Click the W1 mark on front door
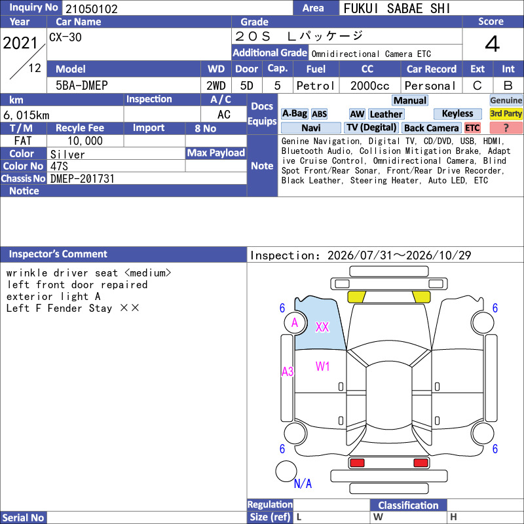Image resolution: width=524 pixels, height=524 pixels. [x=322, y=367]
